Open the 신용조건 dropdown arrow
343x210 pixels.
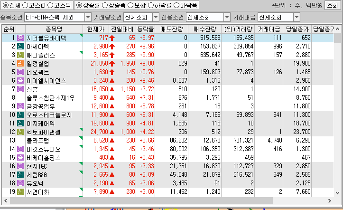pyautogui.click(x=227, y=17)
